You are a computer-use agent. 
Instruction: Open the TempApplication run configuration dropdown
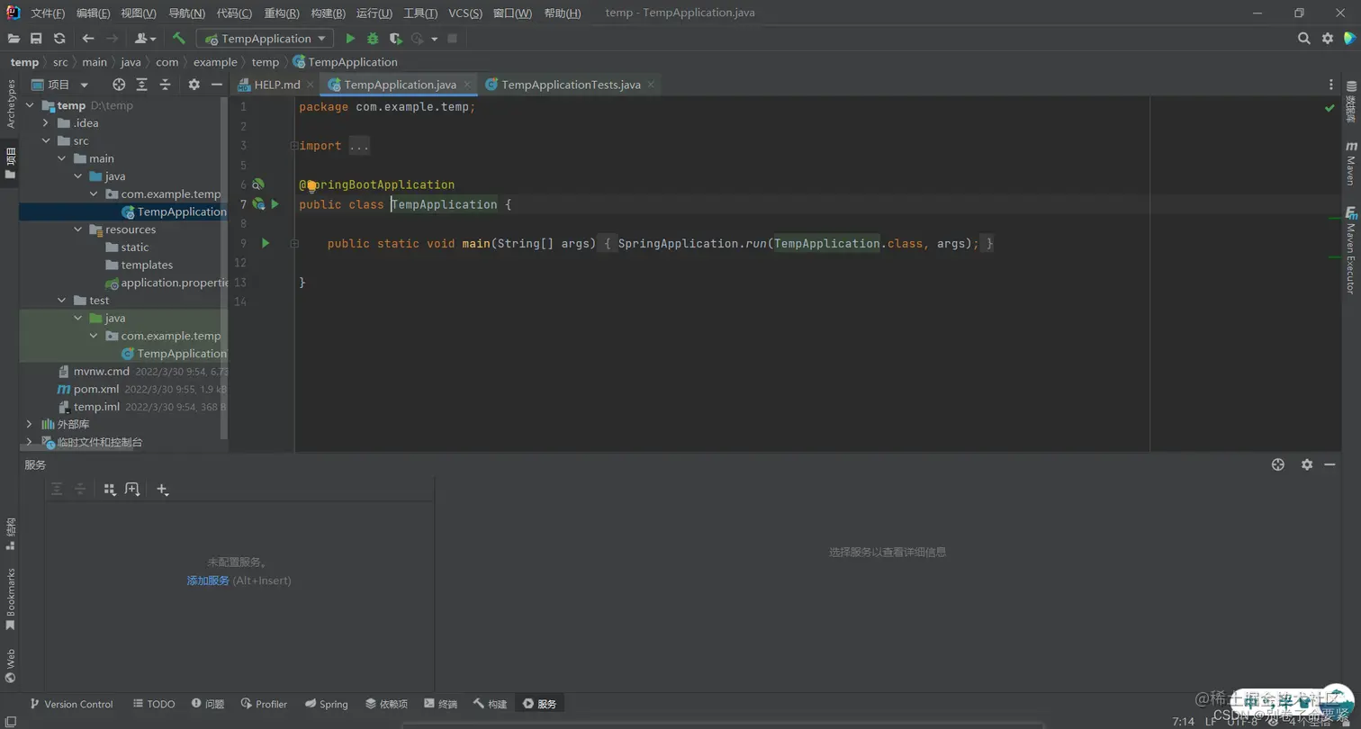tap(265, 39)
